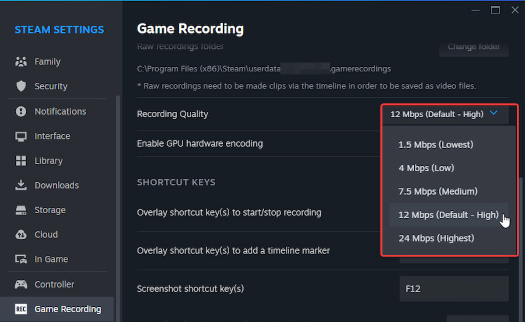This screenshot has width=525, height=322.
Task: Click the Notifications bell icon
Action: [21, 111]
